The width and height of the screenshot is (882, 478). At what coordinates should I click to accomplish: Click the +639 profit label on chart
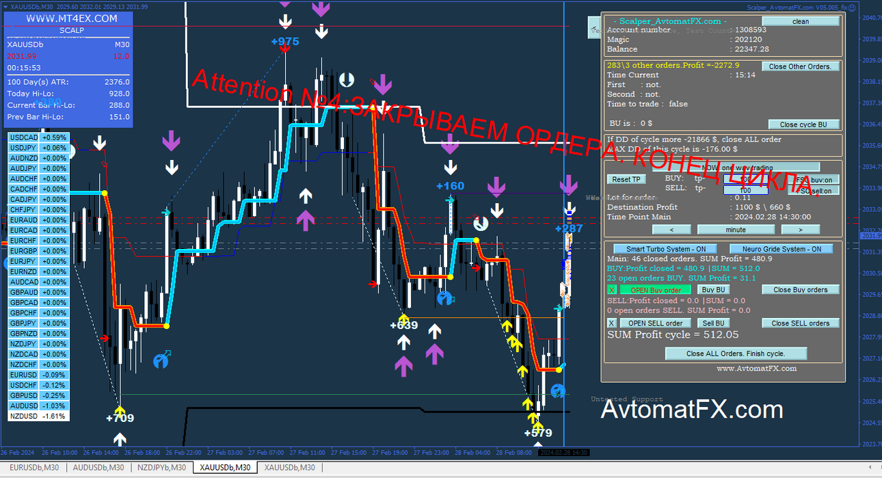click(403, 325)
